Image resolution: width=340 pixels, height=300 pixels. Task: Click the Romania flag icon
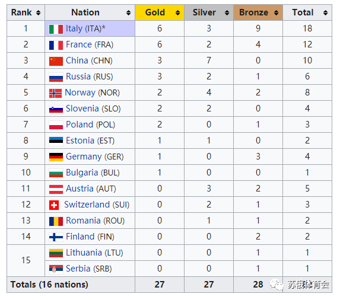pyautogui.click(x=56, y=221)
